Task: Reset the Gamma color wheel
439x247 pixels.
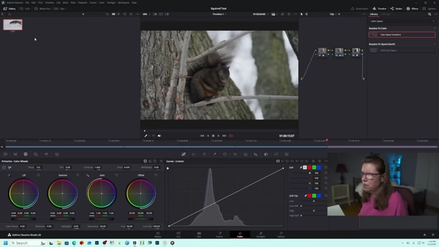Action: click(x=78, y=175)
